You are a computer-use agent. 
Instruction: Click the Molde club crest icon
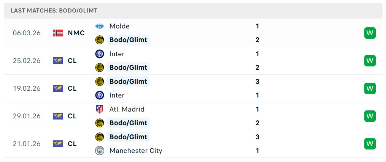[100, 26]
